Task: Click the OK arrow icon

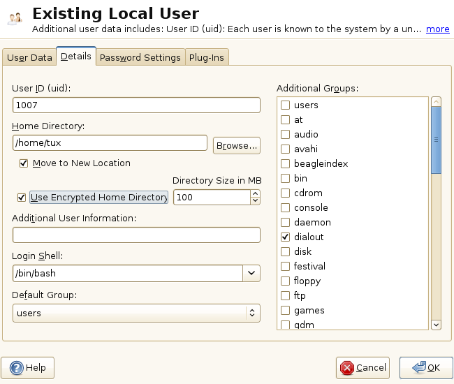Action: click(419, 368)
